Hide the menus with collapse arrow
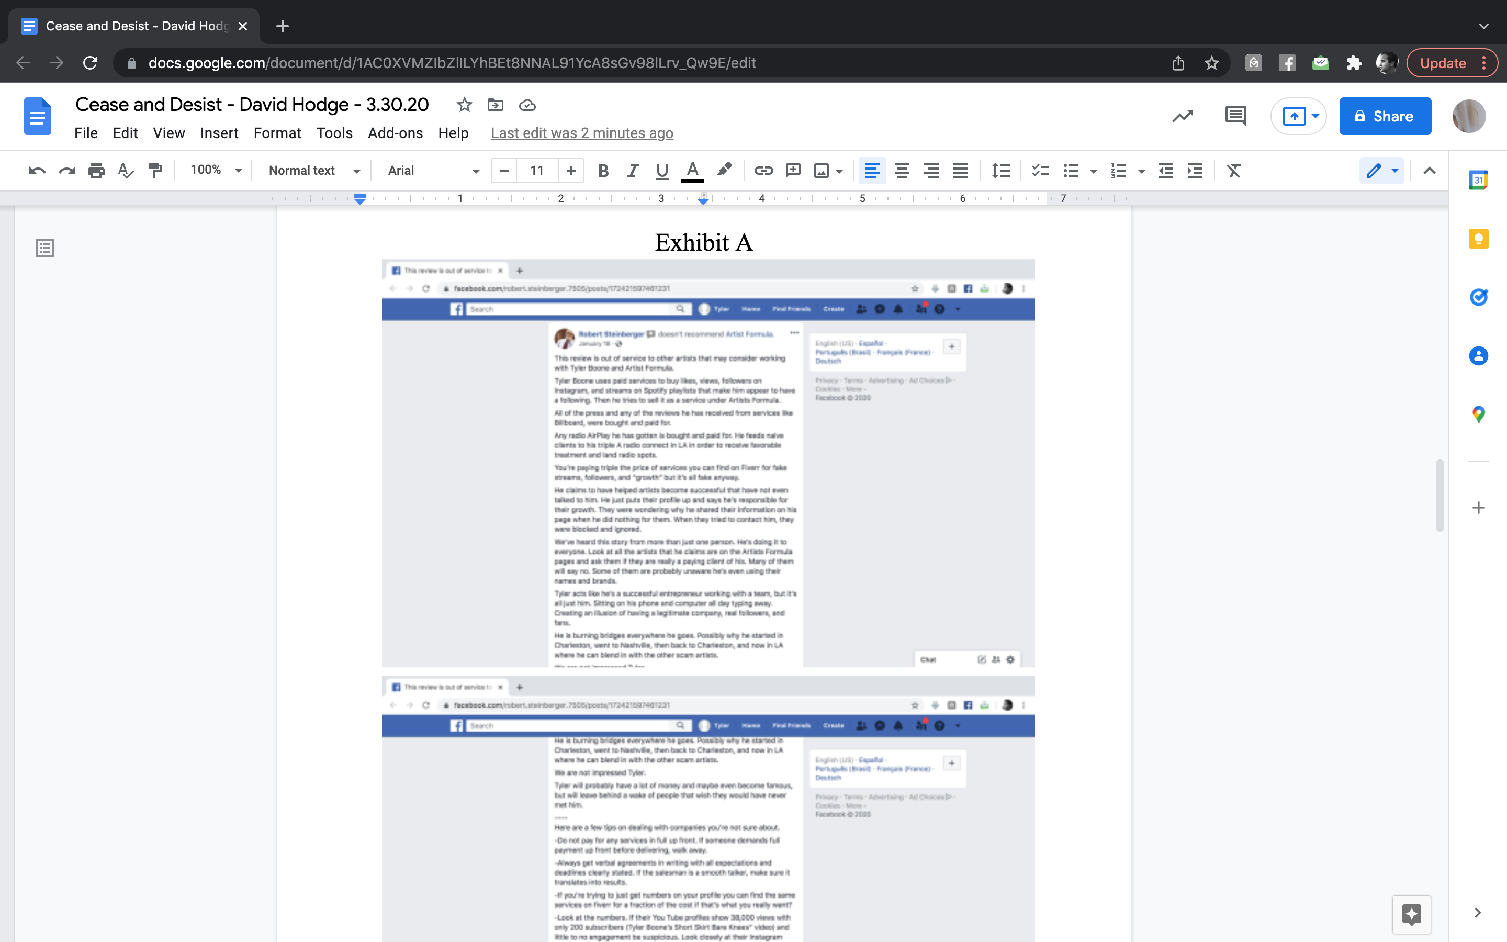Viewport: 1507px width, 942px height. pos(1429,171)
